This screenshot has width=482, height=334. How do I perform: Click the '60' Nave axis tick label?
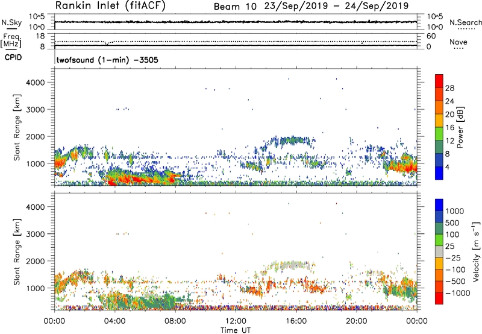[431, 36]
